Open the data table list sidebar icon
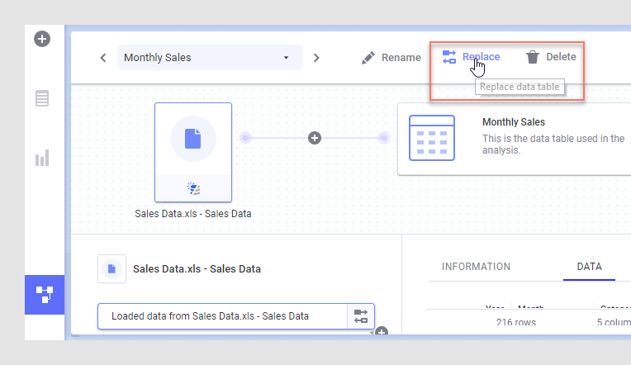 (x=42, y=99)
